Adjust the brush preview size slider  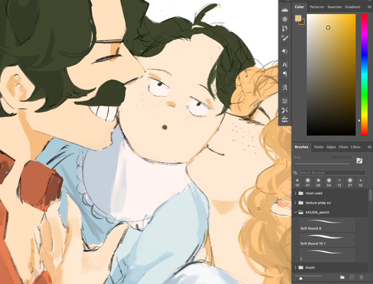click(x=308, y=277)
